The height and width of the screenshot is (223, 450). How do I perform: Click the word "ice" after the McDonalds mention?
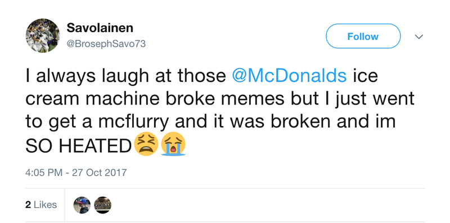coord(364,76)
